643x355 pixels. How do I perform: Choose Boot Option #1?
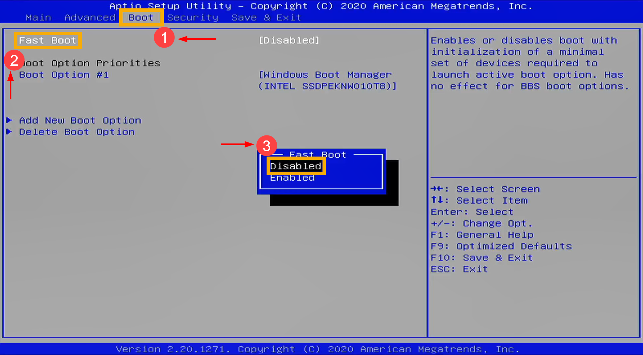[x=64, y=74]
